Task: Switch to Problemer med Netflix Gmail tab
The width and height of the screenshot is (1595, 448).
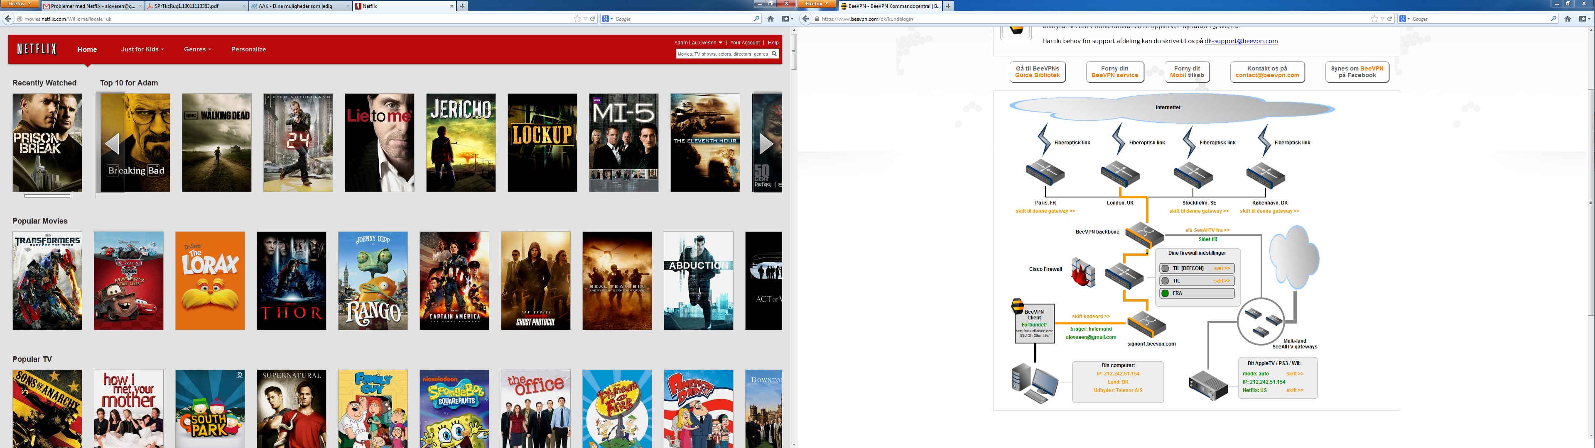Action: [93, 6]
